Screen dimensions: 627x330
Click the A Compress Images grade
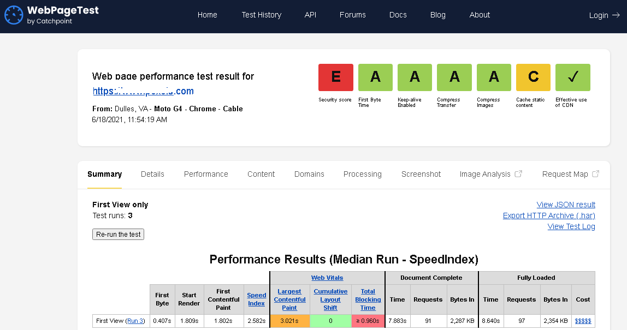(x=494, y=77)
